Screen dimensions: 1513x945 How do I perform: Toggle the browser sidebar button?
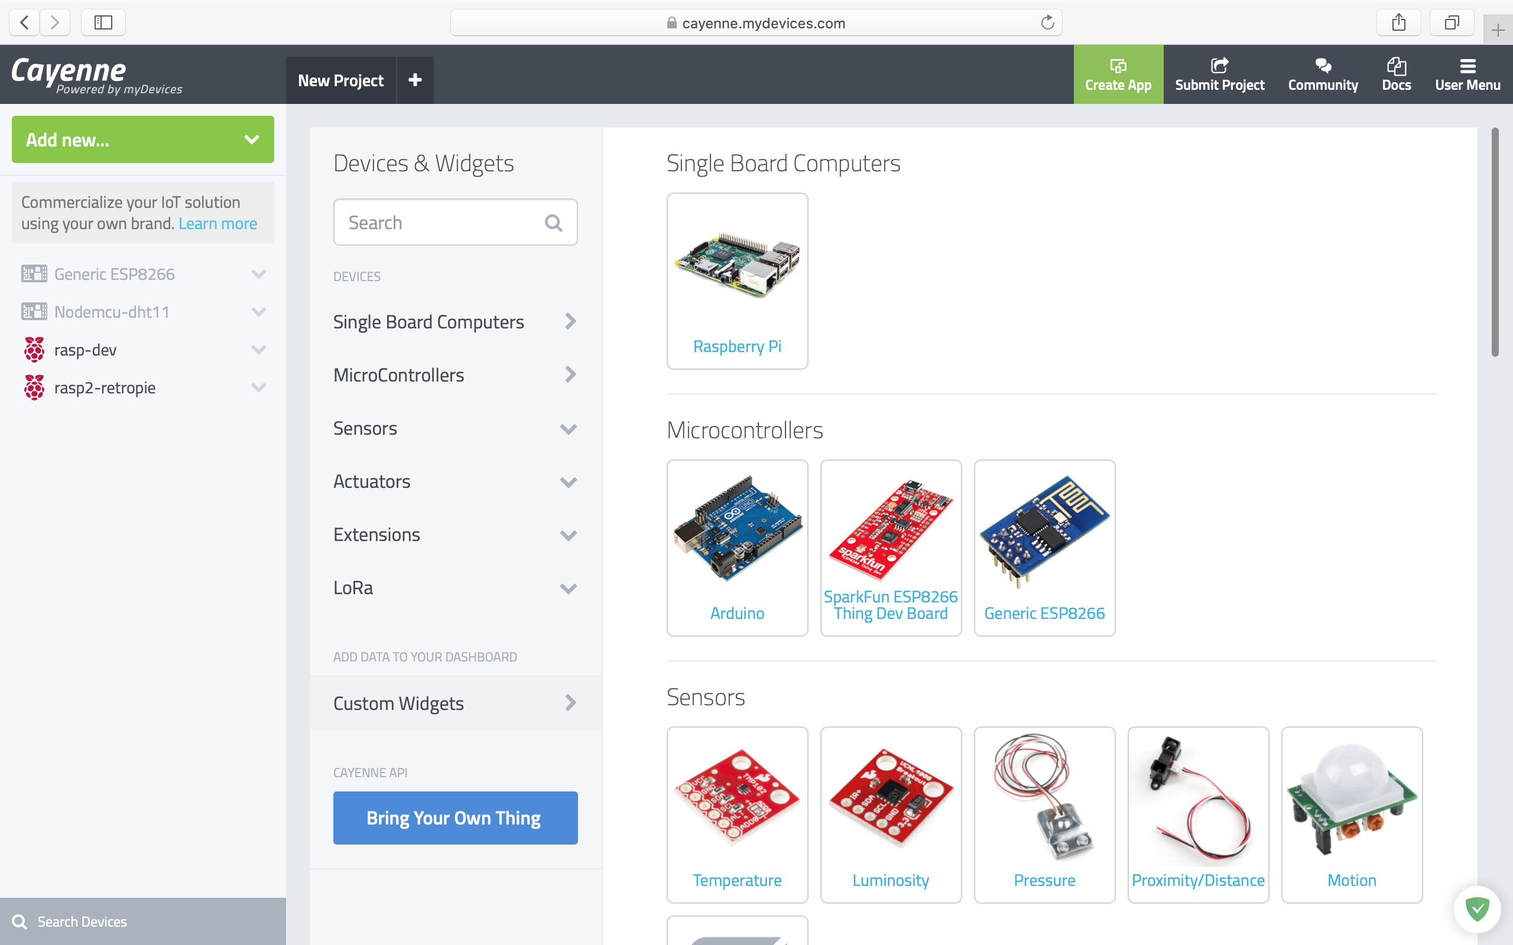103,23
